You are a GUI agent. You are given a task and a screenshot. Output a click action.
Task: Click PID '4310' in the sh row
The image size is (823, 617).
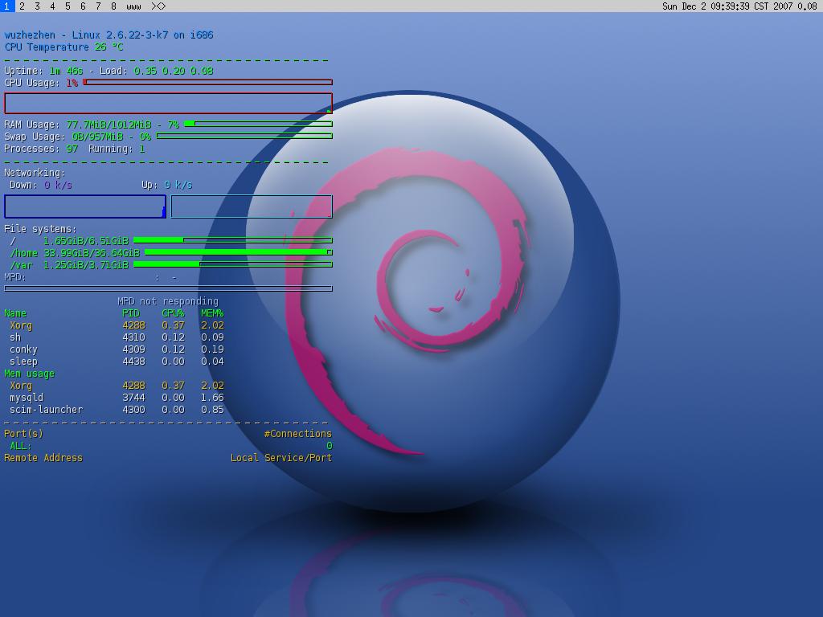click(x=134, y=337)
